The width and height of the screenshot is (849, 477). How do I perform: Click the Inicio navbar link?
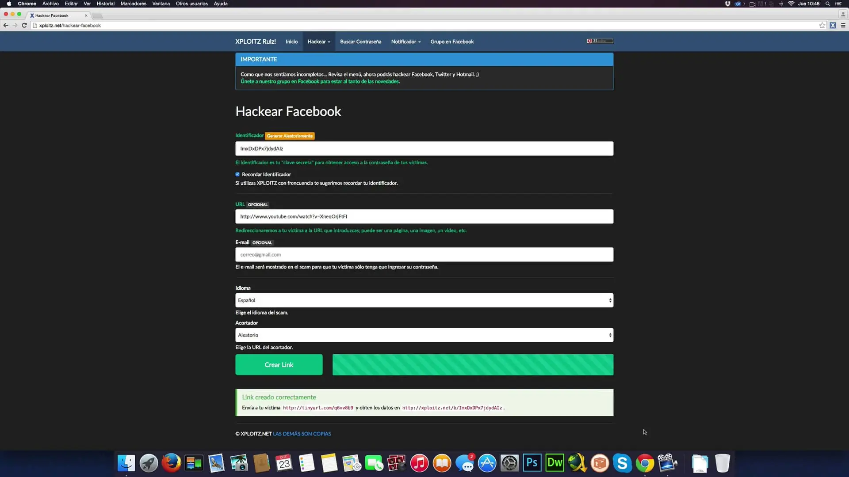coord(292,42)
